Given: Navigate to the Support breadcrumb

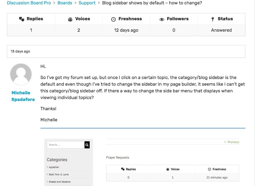Looking at the screenshot, I should pyautogui.click(x=87, y=3).
